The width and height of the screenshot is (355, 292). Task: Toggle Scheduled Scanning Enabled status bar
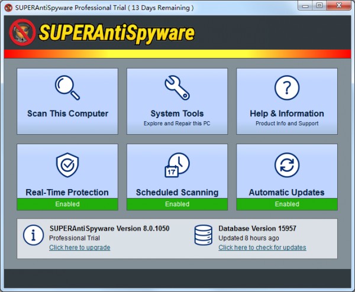[177, 205]
